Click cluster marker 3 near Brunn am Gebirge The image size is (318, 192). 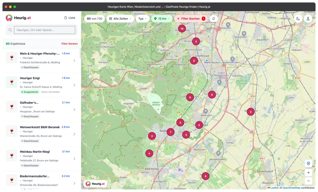pos(196,41)
